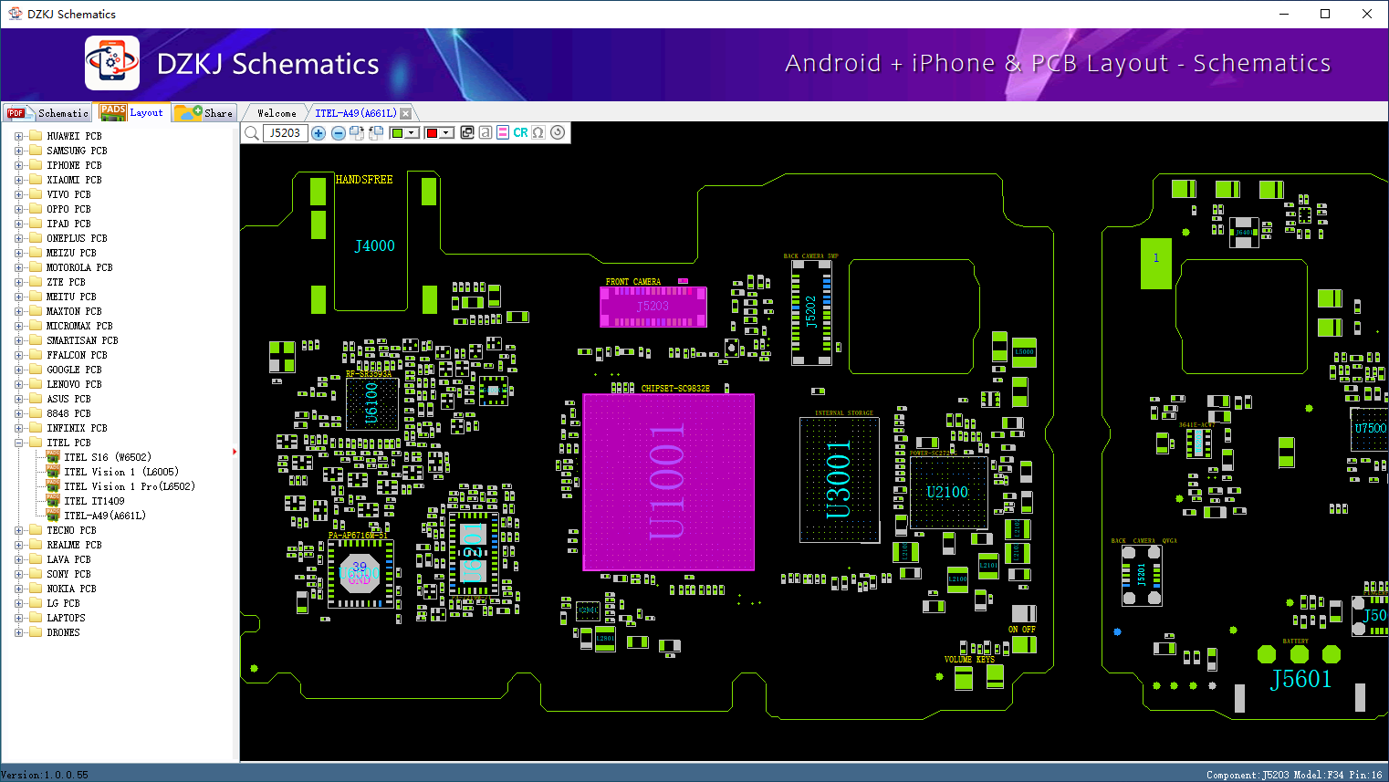Click the letter 'a' text toolbar icon
1389x782 pixels.
[x=486, y=132]
